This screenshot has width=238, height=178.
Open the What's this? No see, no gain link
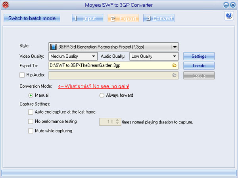[x=94, y=86]
